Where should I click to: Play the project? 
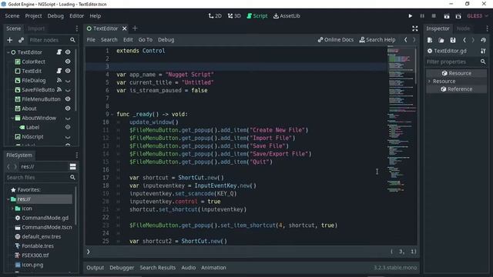pos(411,16)
